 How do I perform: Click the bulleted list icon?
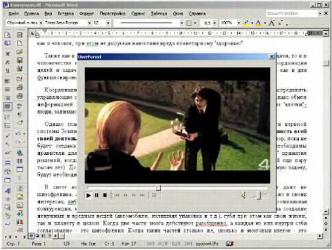7,125
